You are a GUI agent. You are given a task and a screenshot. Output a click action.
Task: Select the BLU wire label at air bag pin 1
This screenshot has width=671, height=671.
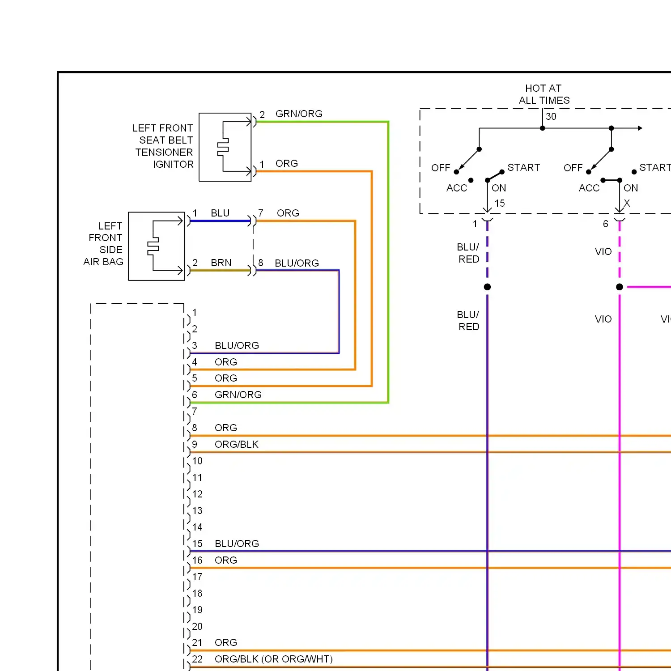pos(220,213)
